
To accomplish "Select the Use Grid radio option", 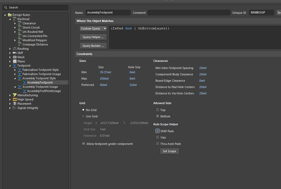I will 84,116.
